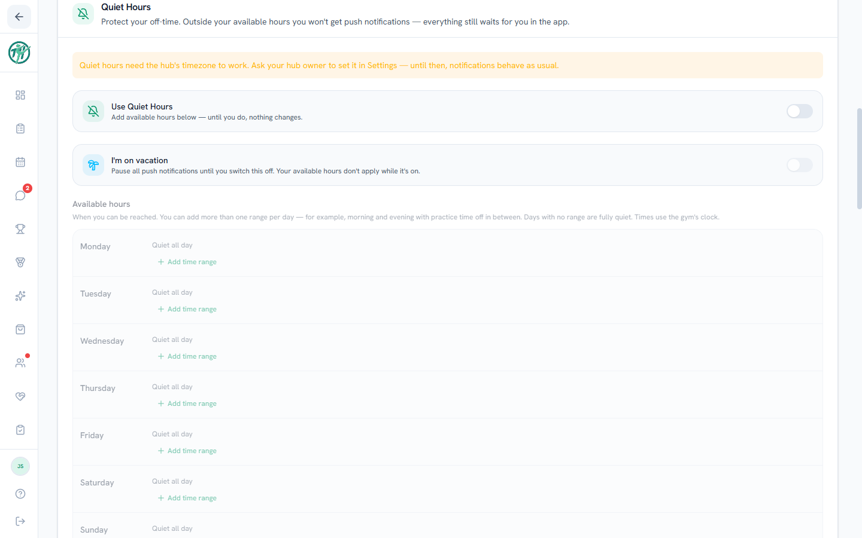
Task: Click the timezone warning banner
Action: point(448,65)
